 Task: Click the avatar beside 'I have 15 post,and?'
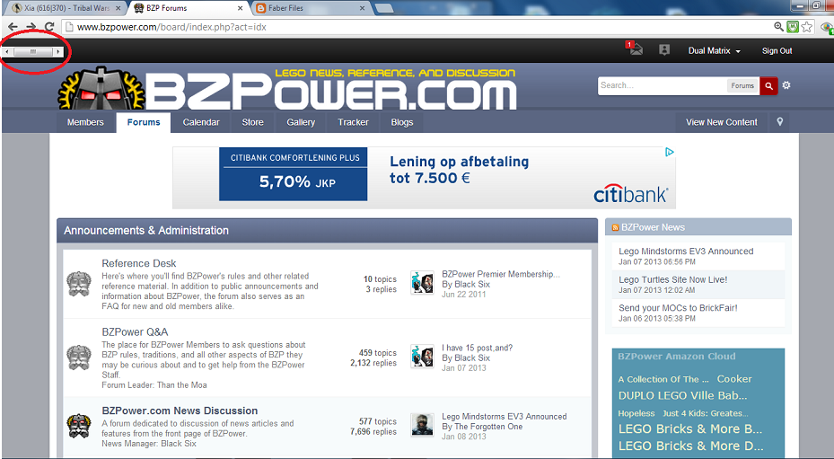coord(422,357)
